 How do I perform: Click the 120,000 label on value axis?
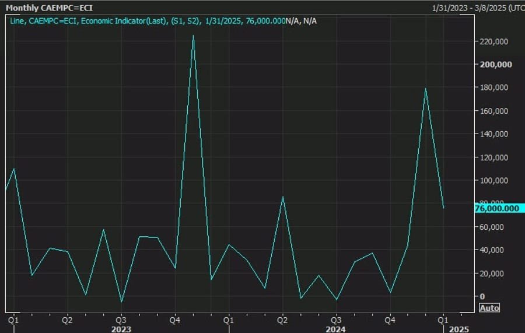(x=496, y=157)
